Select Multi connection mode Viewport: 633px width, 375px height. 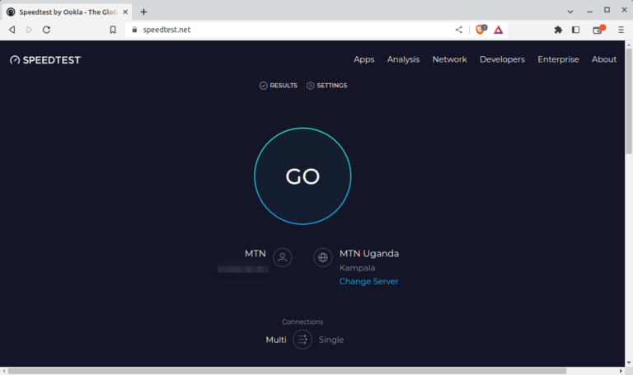click(x=276, y=340)
